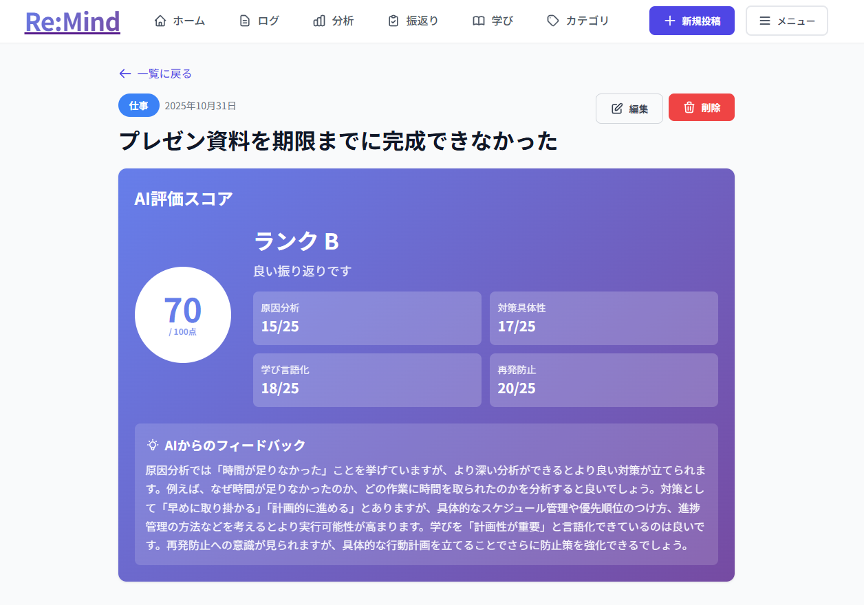Click the category tag icon
This screenshot has height=605, width=864.
pyautogui.click(x=553, y=21)
